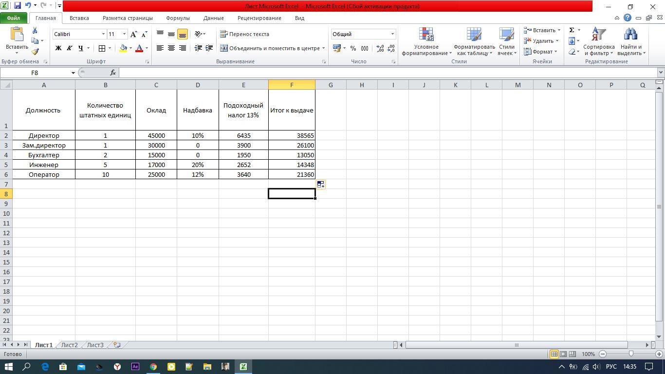Paste clipboard contents with Вставить icon
Viewport: 665px width, 374px height.
(x=17, y=35)
